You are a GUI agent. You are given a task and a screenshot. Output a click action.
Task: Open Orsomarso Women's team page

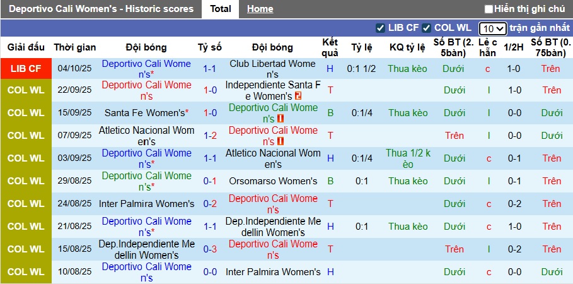point(272,181)
